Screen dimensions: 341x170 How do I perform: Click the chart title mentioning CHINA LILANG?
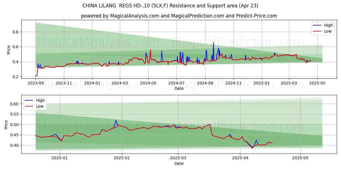point(170,6)
